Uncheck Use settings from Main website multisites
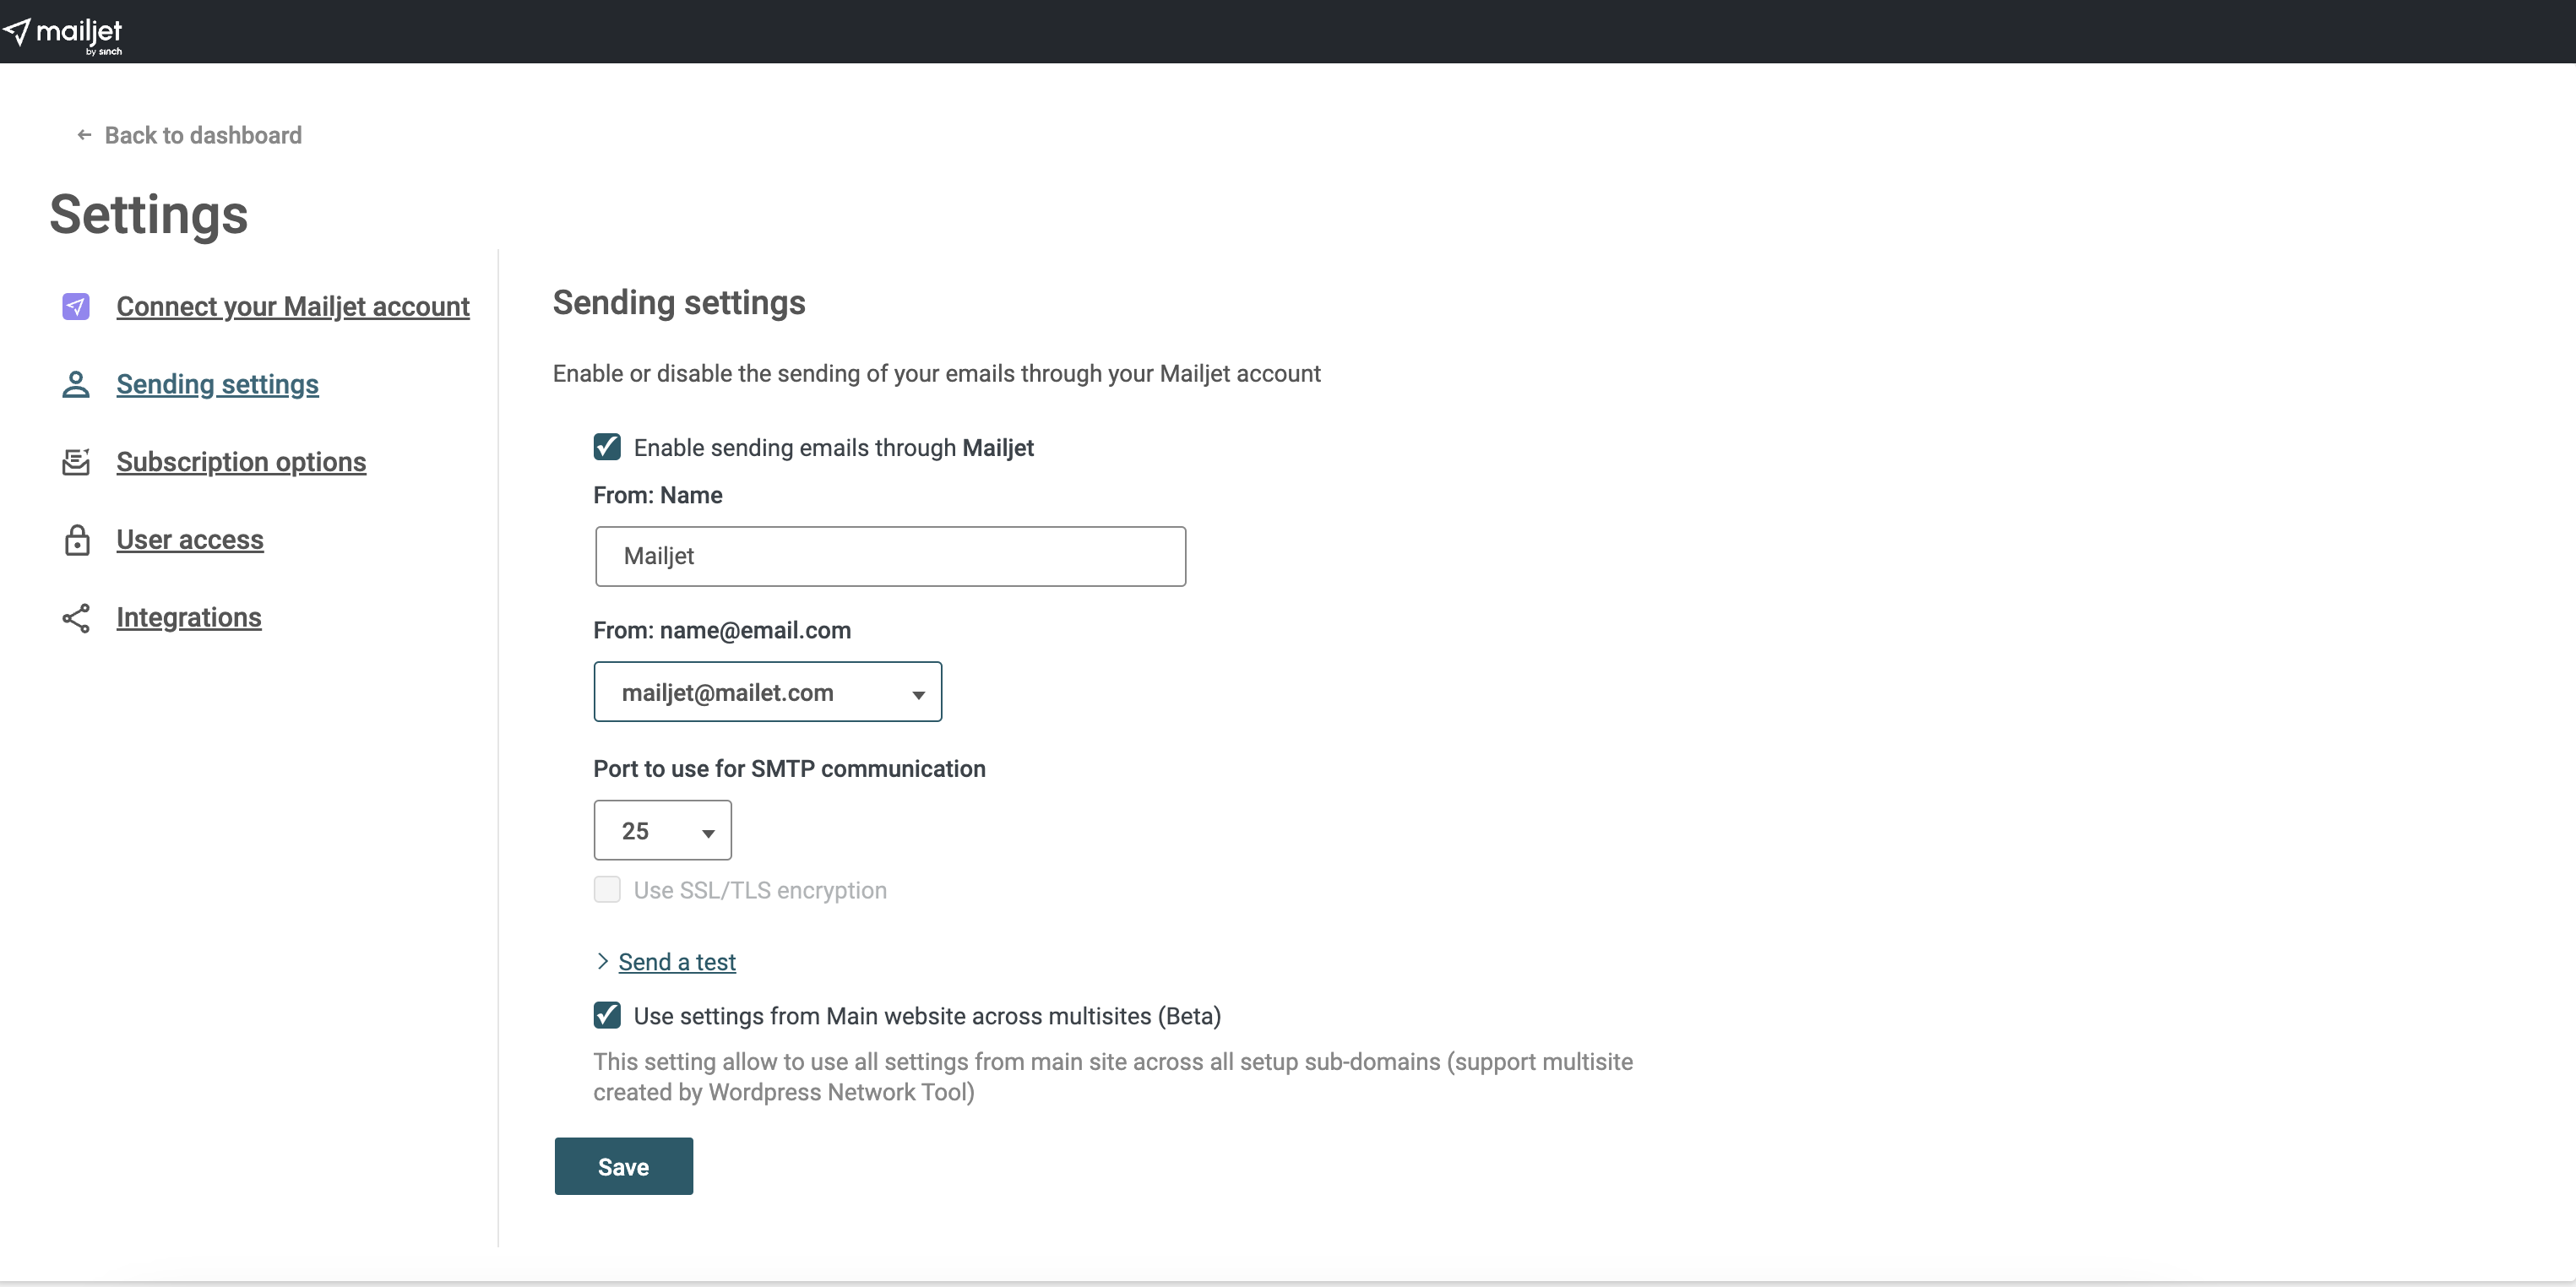 coord(607,1015)
